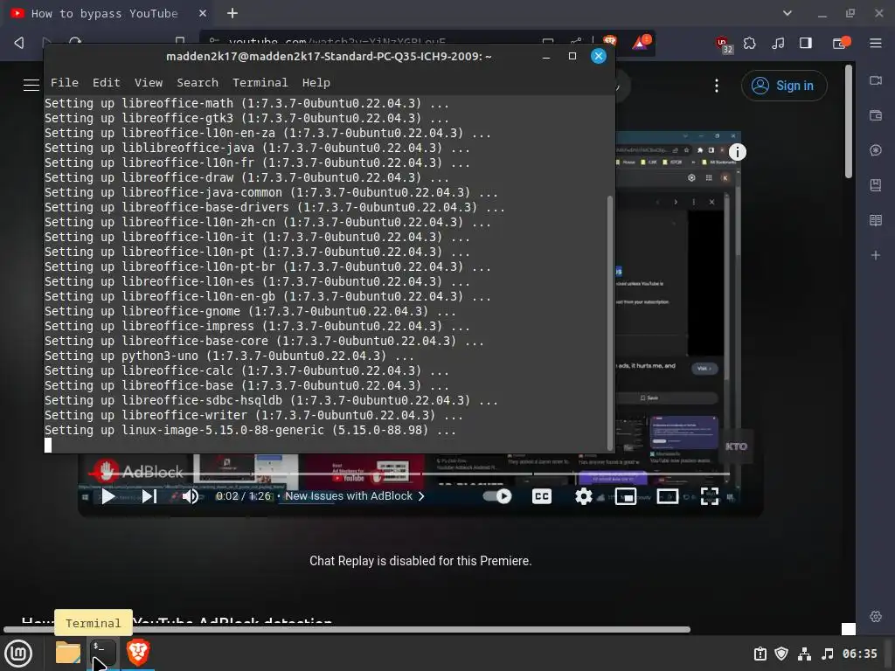Click the terminal window title text
The height and width of the screenshot is (671, 895).
pos(329,57)
